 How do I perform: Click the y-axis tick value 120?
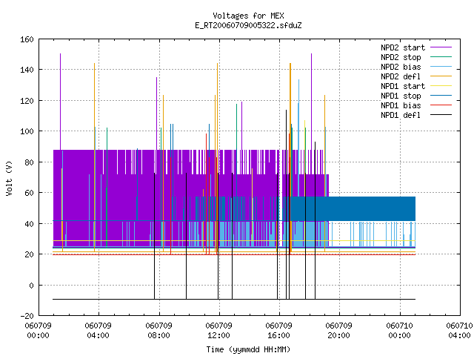click(x=27, y=101)
